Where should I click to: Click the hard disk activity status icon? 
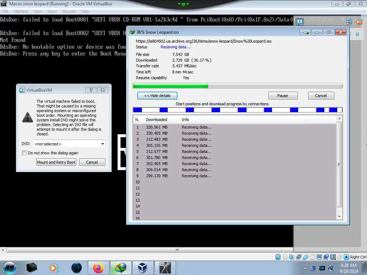(278, 257)
